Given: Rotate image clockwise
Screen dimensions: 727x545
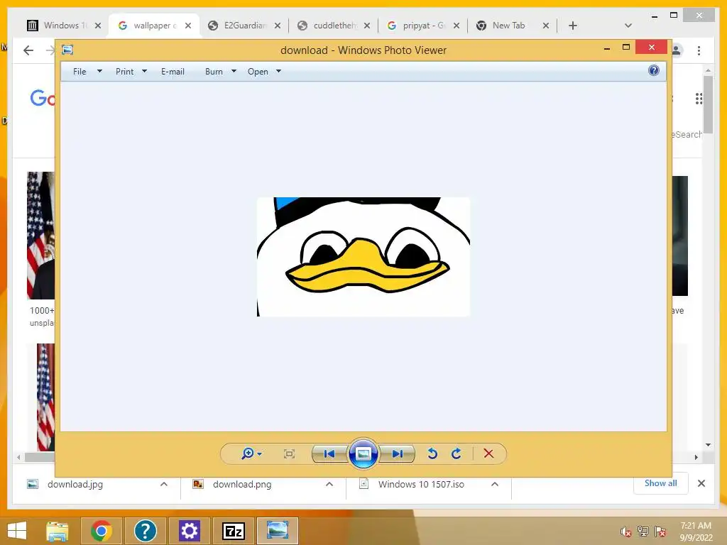Looking at the screenshot, I should coord(457,453).
